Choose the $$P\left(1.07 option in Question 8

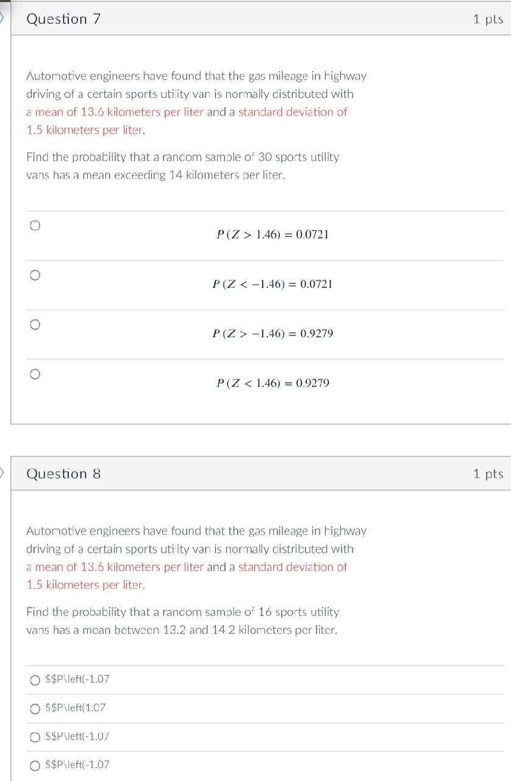point(35,708)
